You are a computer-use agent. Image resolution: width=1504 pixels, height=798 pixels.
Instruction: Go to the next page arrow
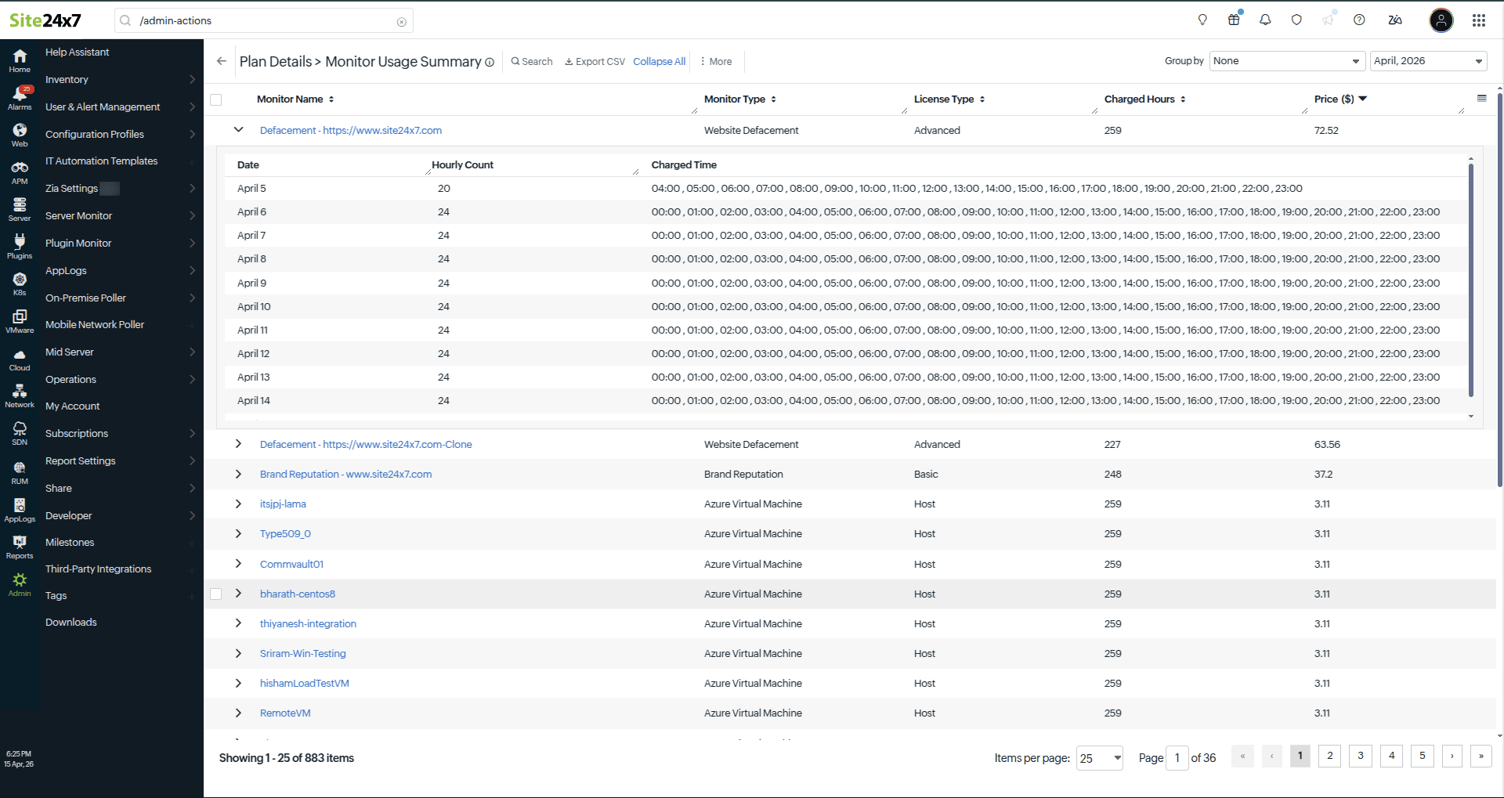(x=1452, y=756)
